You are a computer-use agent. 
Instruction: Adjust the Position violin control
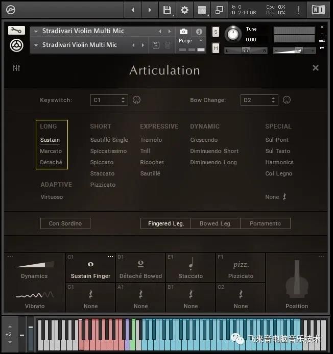point(297,279)
